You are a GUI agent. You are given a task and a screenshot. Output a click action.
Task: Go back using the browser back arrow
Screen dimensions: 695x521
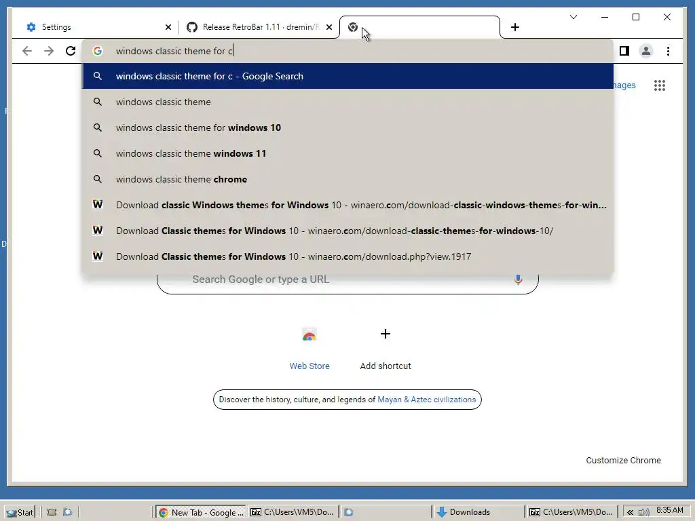[27, 51]
